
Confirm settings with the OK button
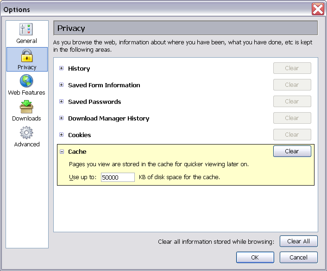(x=255, y=257)
